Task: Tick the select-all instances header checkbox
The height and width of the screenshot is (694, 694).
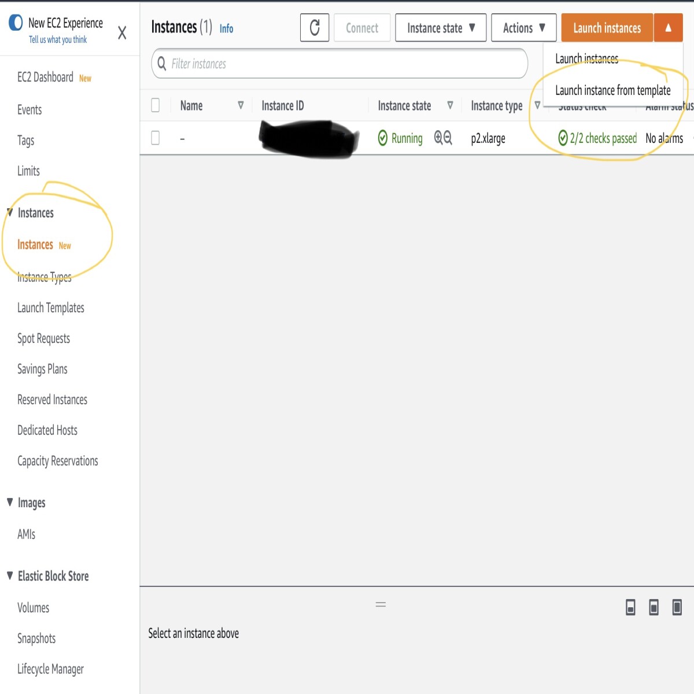Action: 155,105
